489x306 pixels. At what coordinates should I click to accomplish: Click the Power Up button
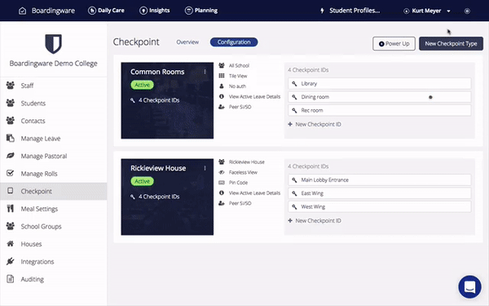point(394,44)
